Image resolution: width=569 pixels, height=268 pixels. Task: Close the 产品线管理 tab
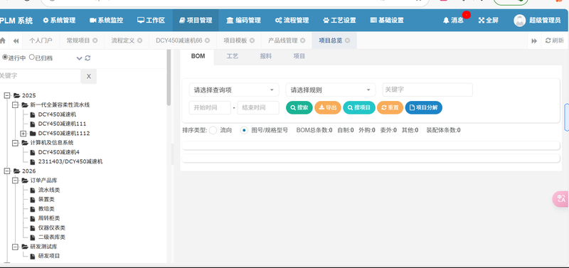(303, 41)
